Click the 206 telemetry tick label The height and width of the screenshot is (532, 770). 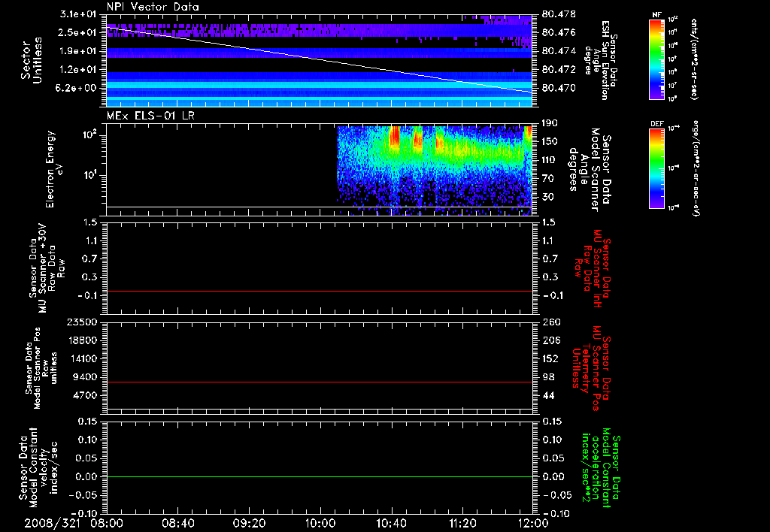point(550,340)
